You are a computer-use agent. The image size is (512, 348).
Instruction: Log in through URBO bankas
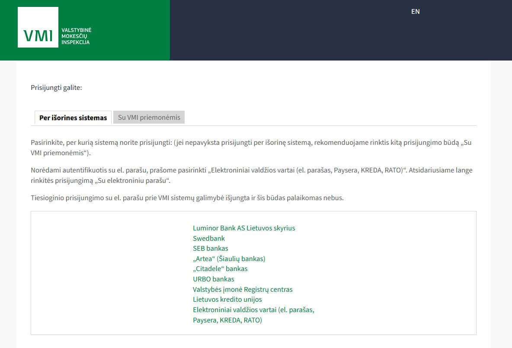coord(214,279)
